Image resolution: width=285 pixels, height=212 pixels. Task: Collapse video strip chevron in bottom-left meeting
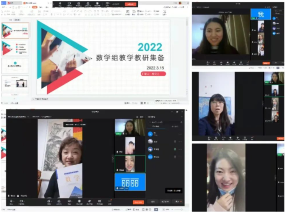(x=113, y=159)
